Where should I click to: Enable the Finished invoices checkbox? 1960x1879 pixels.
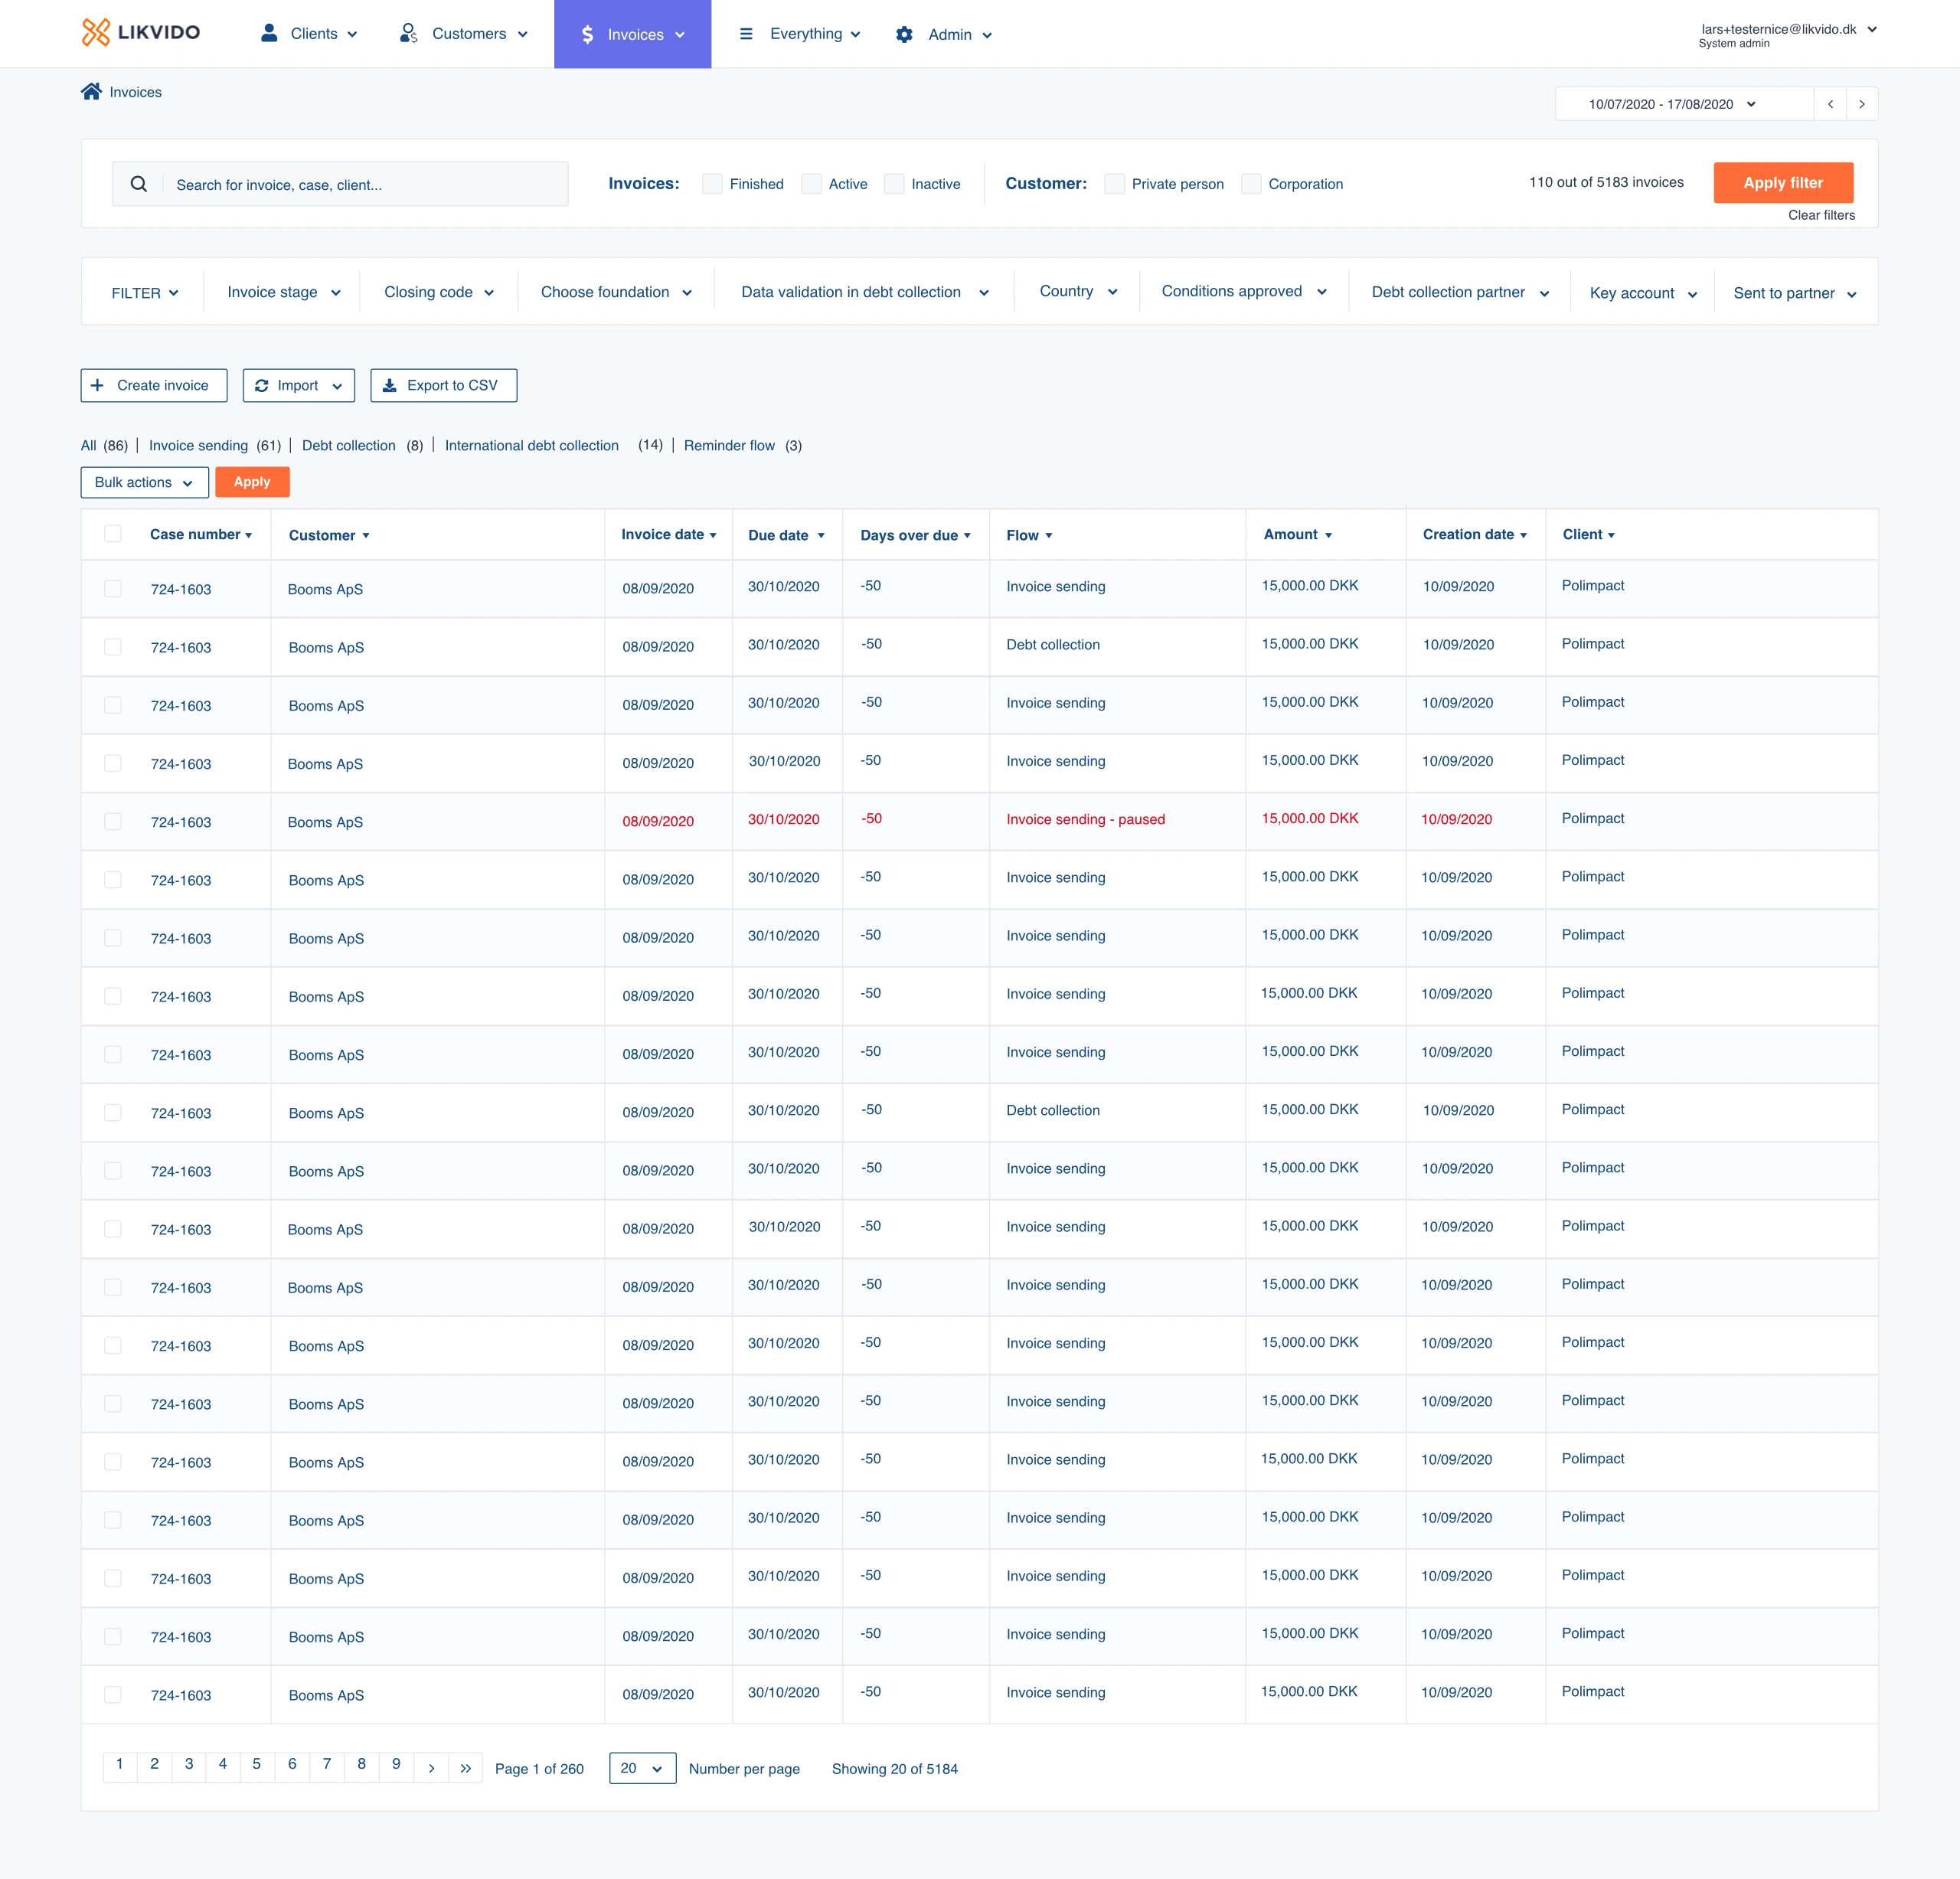(x=712, y=184)
